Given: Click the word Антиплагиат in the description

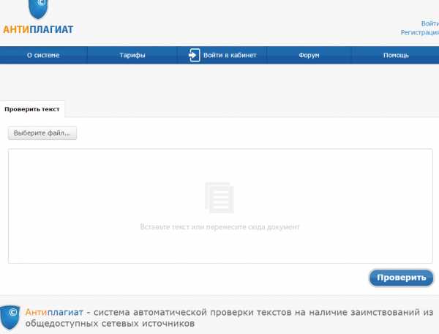Looking at the screenshot, I should point(54,312).
